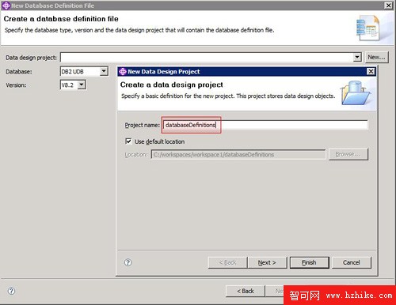Click Finish in New Data Design Project dialog
This screenshot has width=396, height=305.
click(309, 262)
